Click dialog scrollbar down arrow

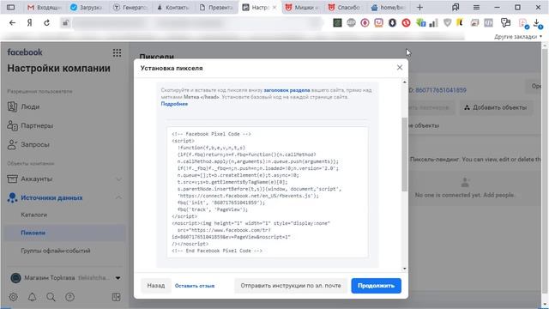[404, 269]
